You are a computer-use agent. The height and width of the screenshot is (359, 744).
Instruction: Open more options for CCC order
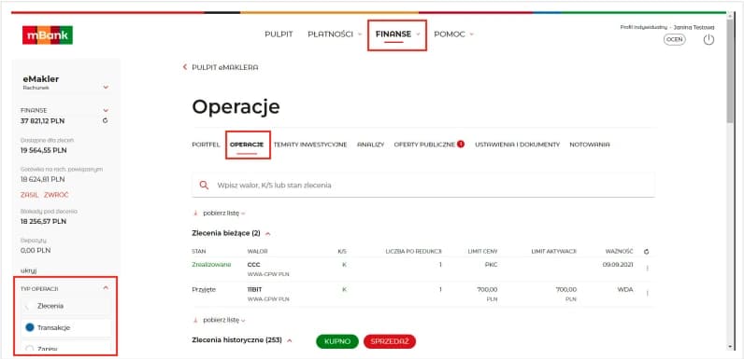click(x=647, y=268)
